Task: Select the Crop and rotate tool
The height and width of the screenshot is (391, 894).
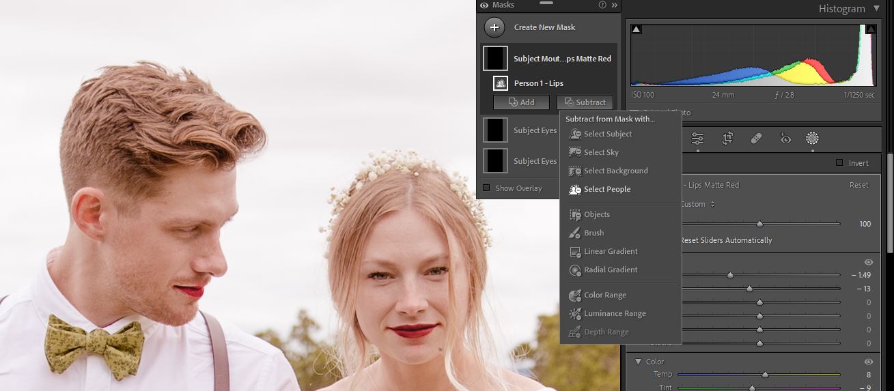Action: tap(727, 139)
